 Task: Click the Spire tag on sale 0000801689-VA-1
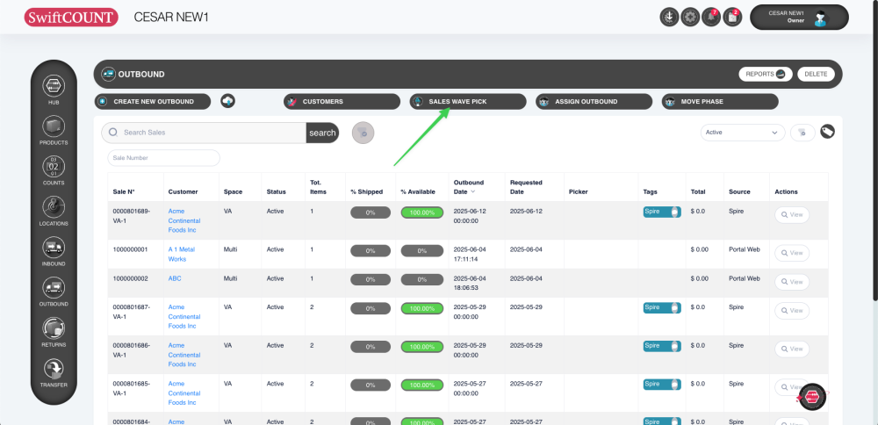coord(662,212)
